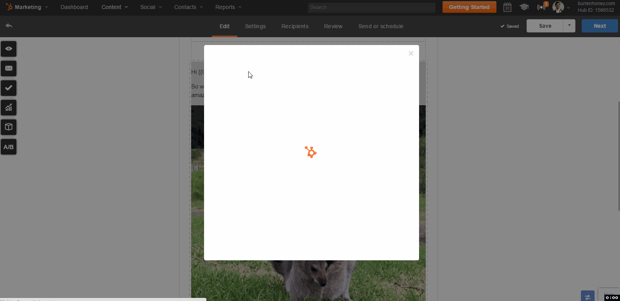620x301 pixels.
Task: Click the Getting Started button
Action: (x=469, y=7)
